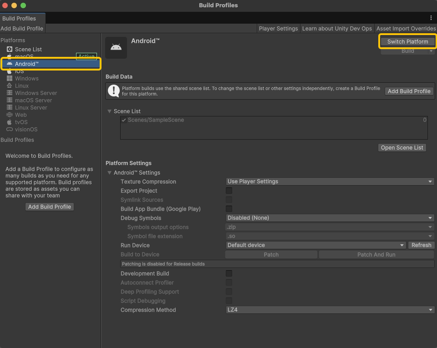Open the Compression Method LZ4 dropdown
This screenshot has width=437, height=348.
pyautogui.click(x=330, y=310)
